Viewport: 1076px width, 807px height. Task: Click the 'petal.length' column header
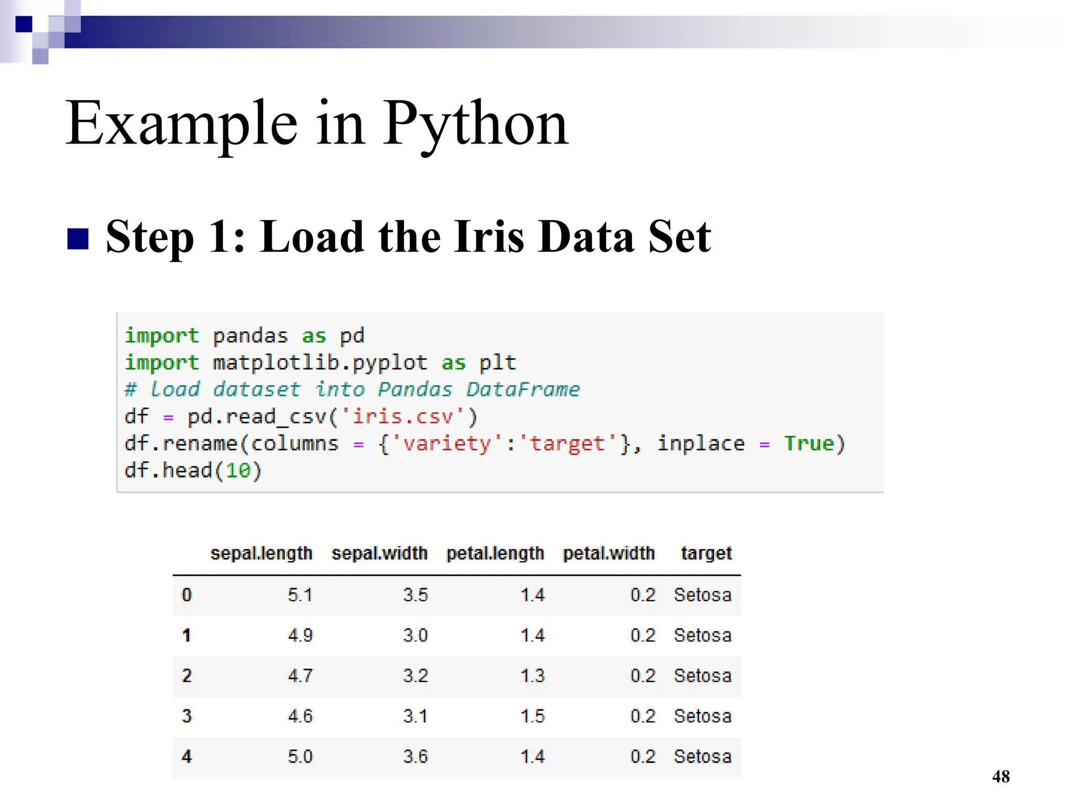tap(495, 553)
